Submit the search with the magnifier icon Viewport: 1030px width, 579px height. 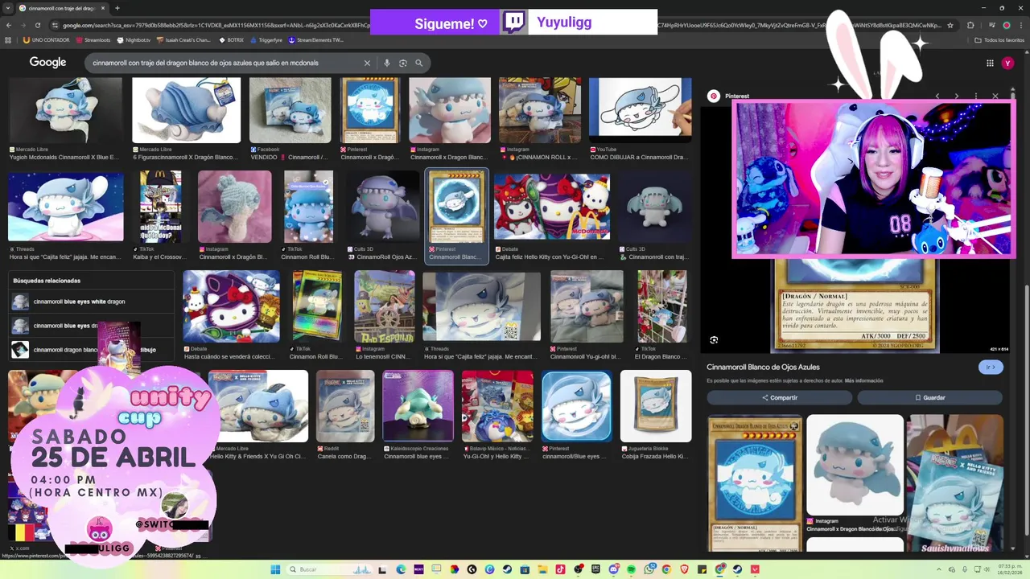pos(418,63)
